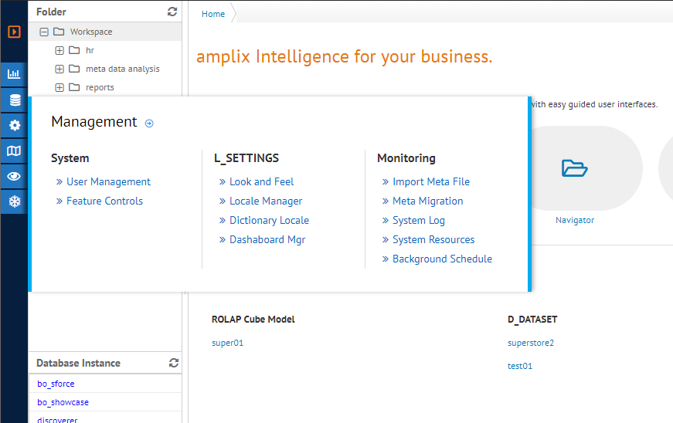Refresh the Folder panel
Image resolution: width=673 pixels, height=423 pixels.
172,12
